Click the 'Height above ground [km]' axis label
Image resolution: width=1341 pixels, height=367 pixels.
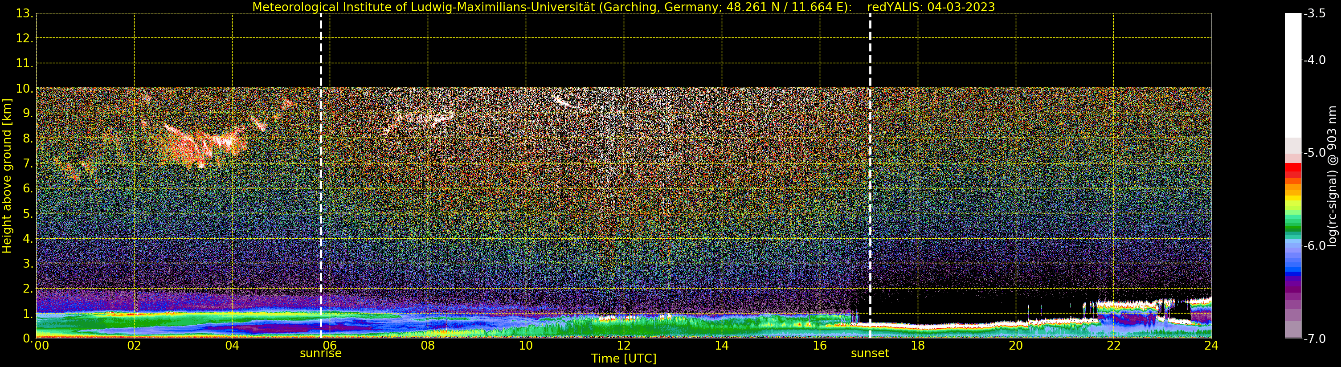tap(7, 176)
